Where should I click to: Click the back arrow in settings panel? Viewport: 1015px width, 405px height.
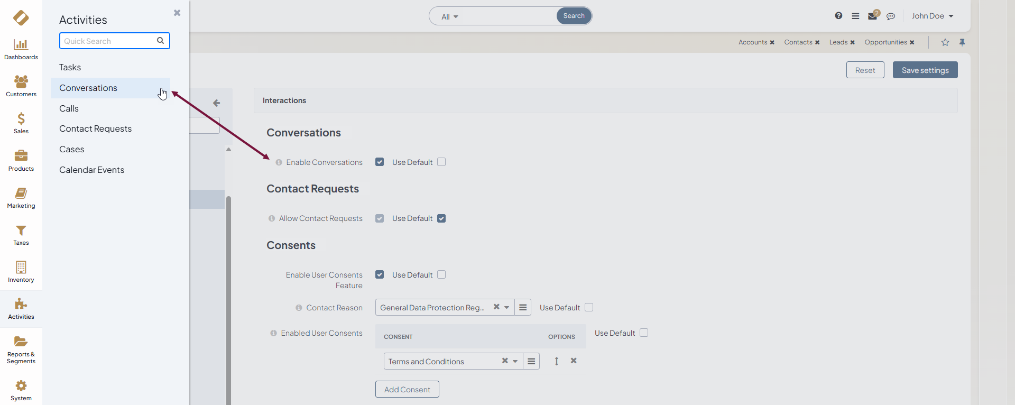pyautogui.click(x=216, y=103)
